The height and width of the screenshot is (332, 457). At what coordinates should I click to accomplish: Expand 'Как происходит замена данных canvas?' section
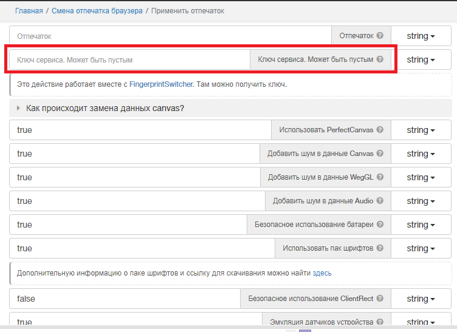point(105,108)
